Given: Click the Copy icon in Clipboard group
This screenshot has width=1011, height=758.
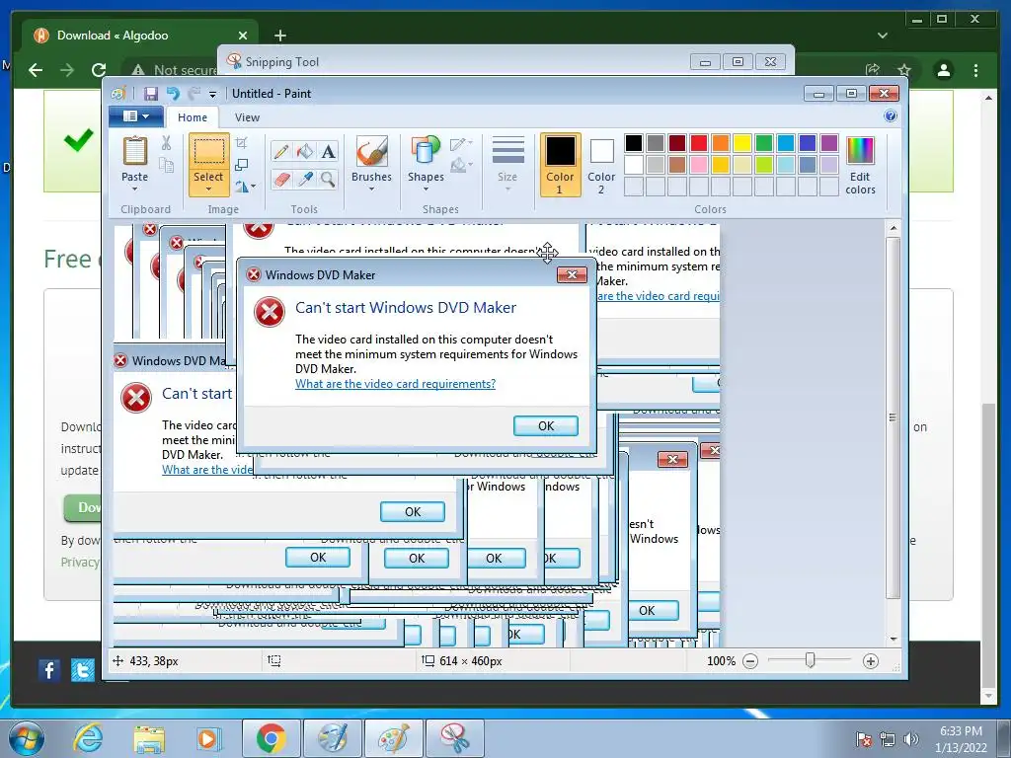Looking at the screenshot, I should [166, 165].
